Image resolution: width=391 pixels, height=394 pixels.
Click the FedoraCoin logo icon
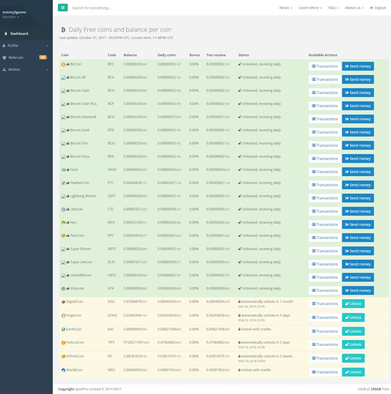click(63, 343)
